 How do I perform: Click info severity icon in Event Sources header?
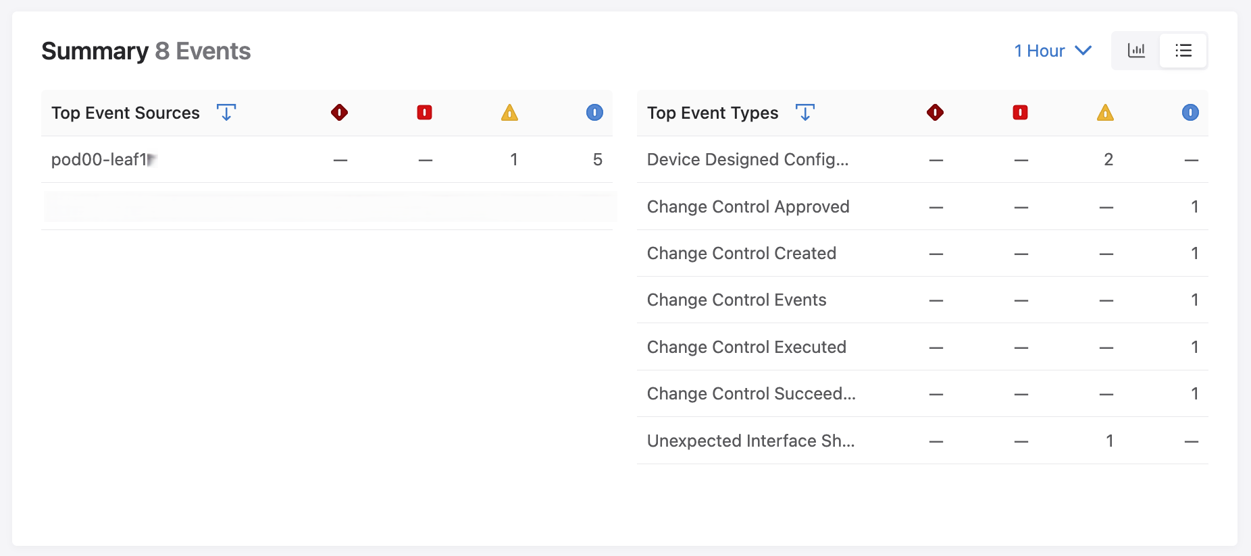[594, 112]
